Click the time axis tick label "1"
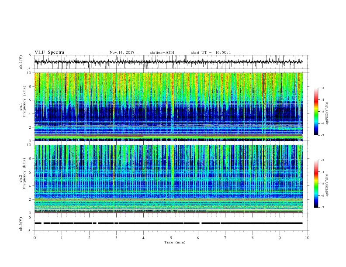Screen dimensions: 346x267 click(x=62, y=238)
